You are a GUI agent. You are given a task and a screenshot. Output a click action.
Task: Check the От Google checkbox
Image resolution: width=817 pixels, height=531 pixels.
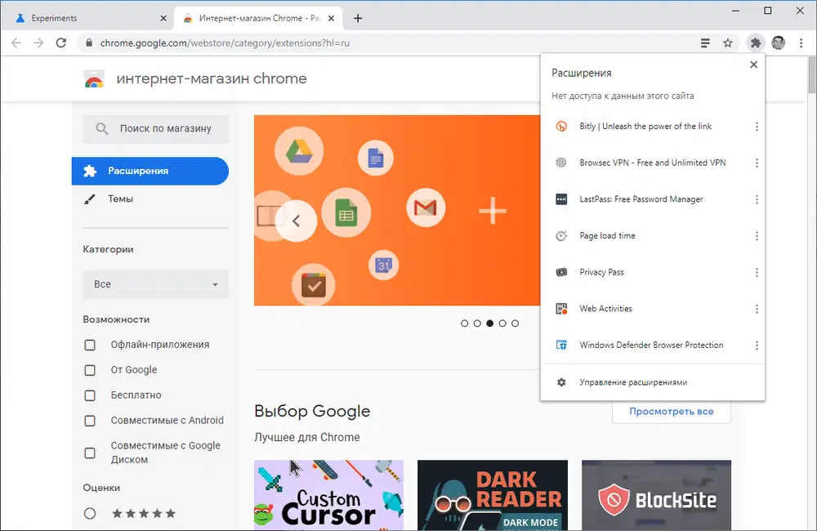90,370
